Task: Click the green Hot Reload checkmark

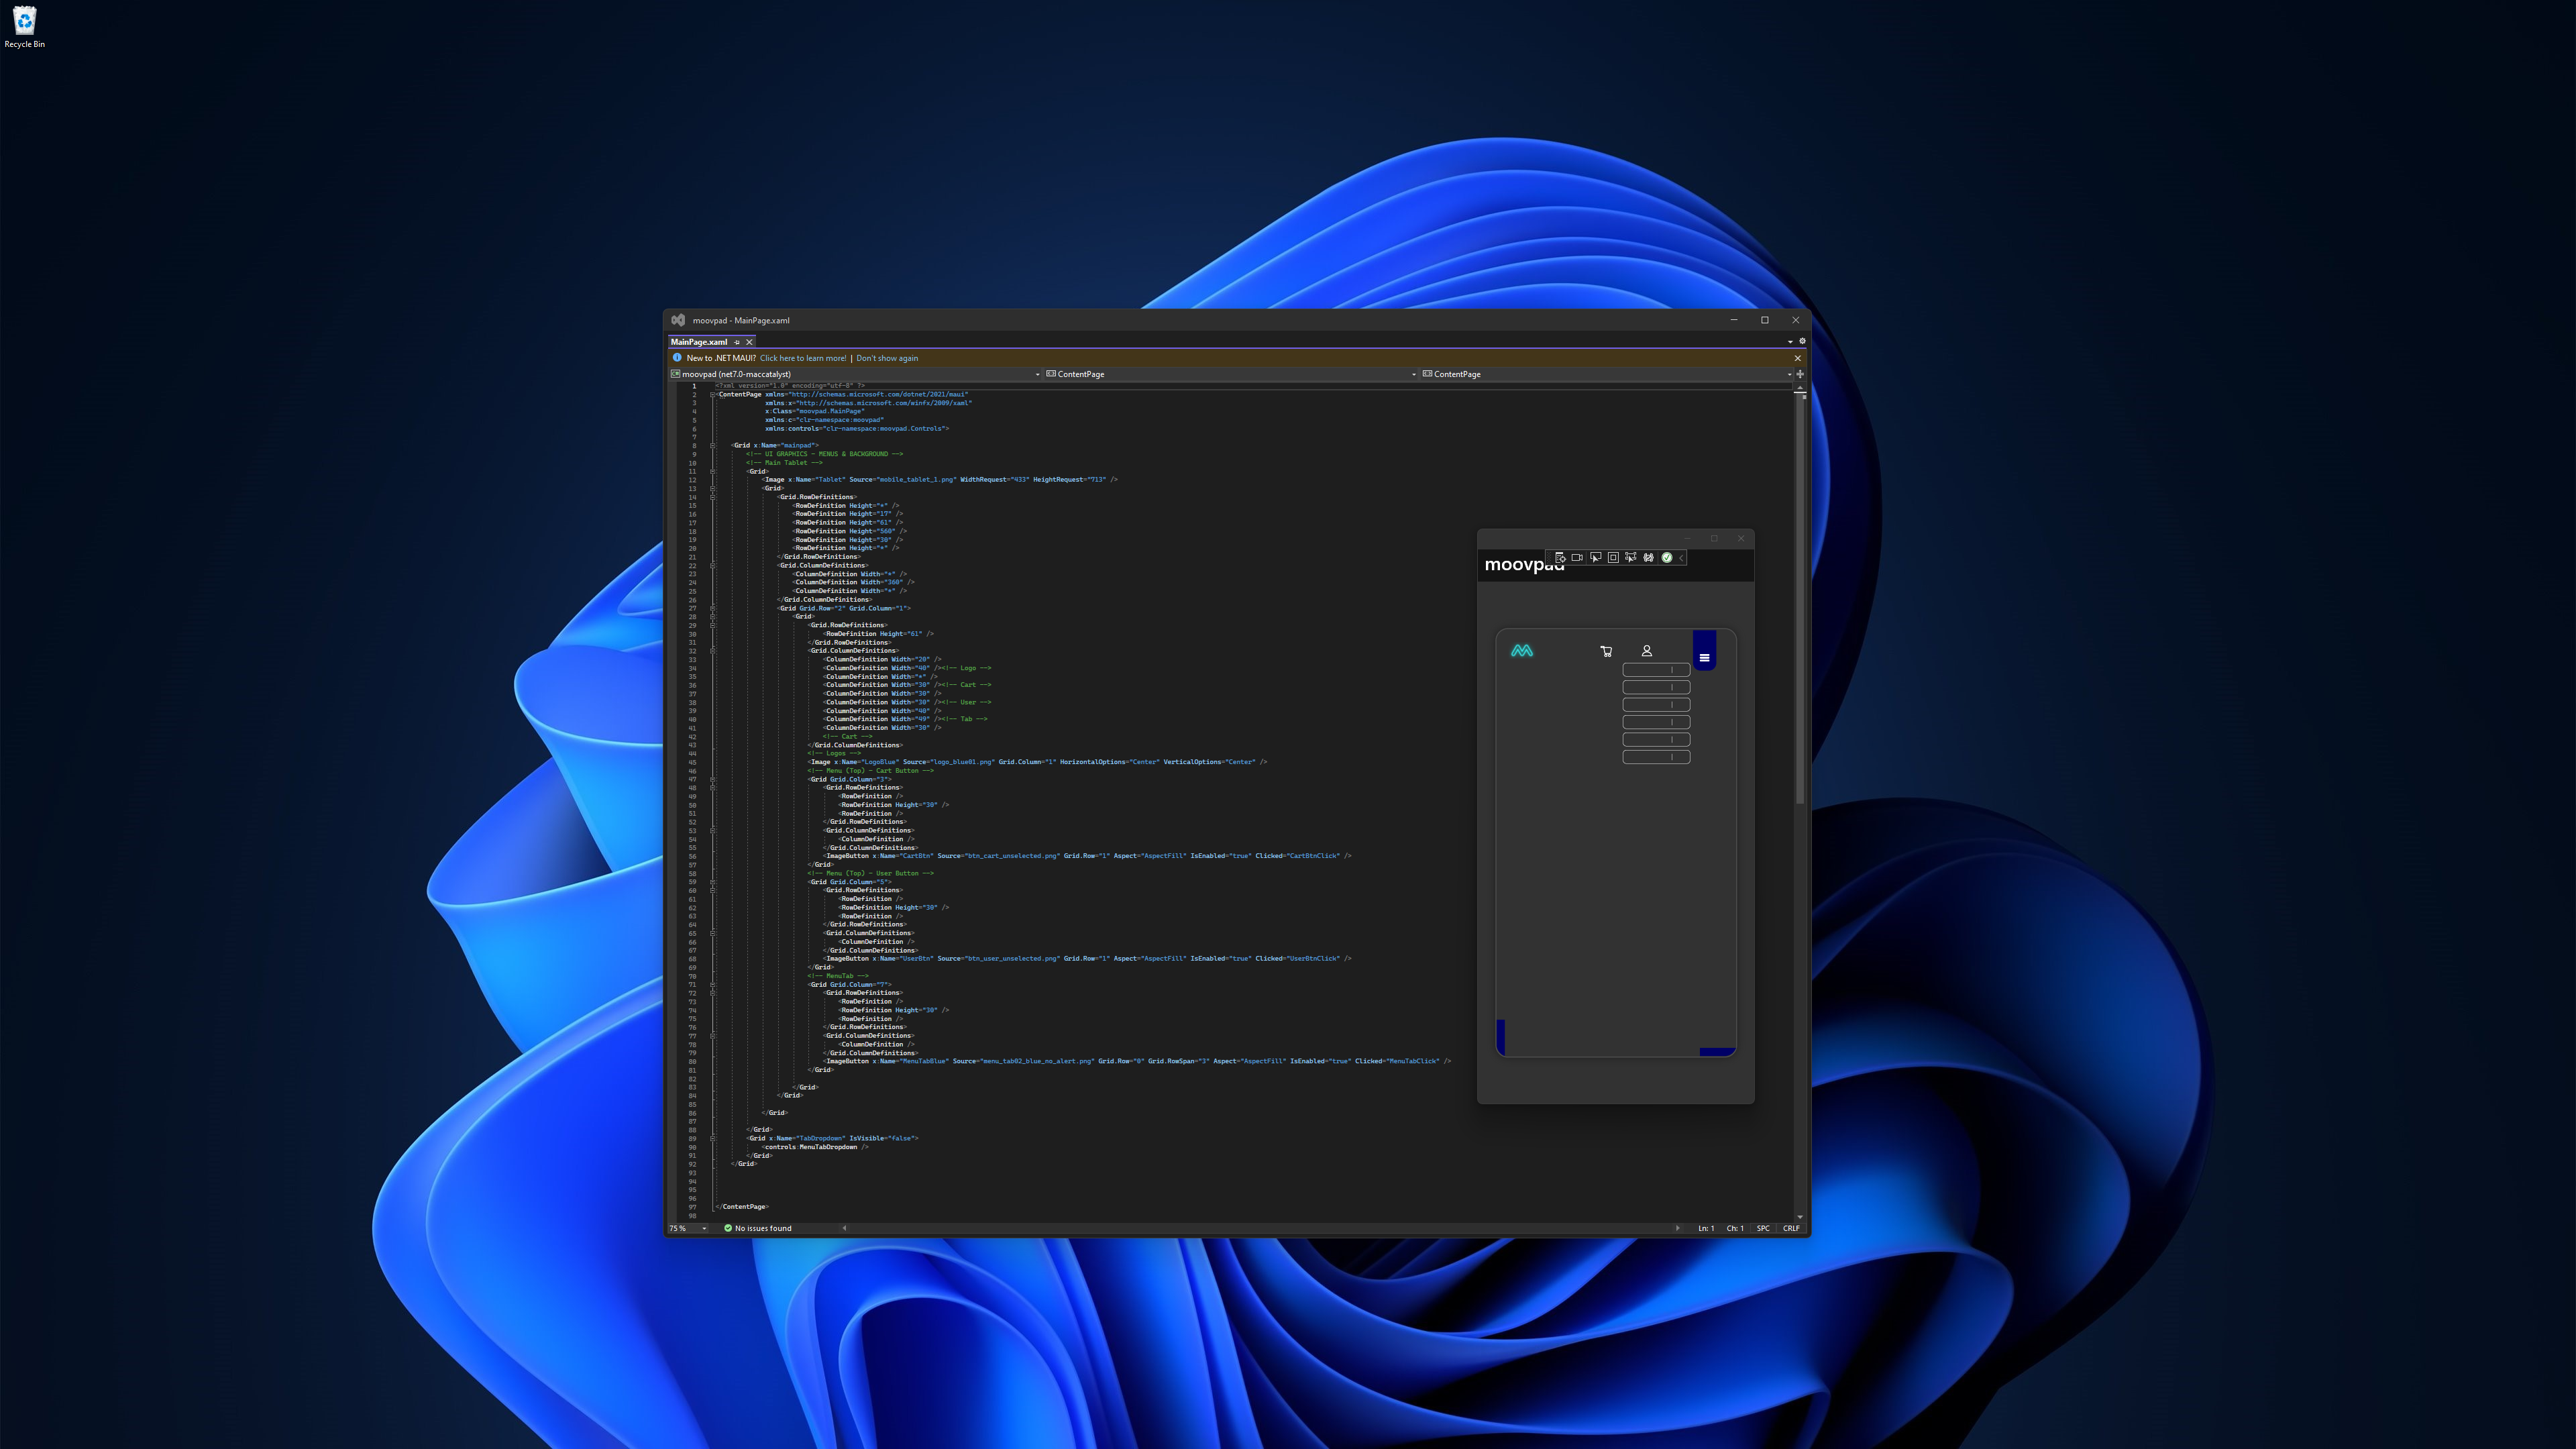Action: click(1667, 558)
